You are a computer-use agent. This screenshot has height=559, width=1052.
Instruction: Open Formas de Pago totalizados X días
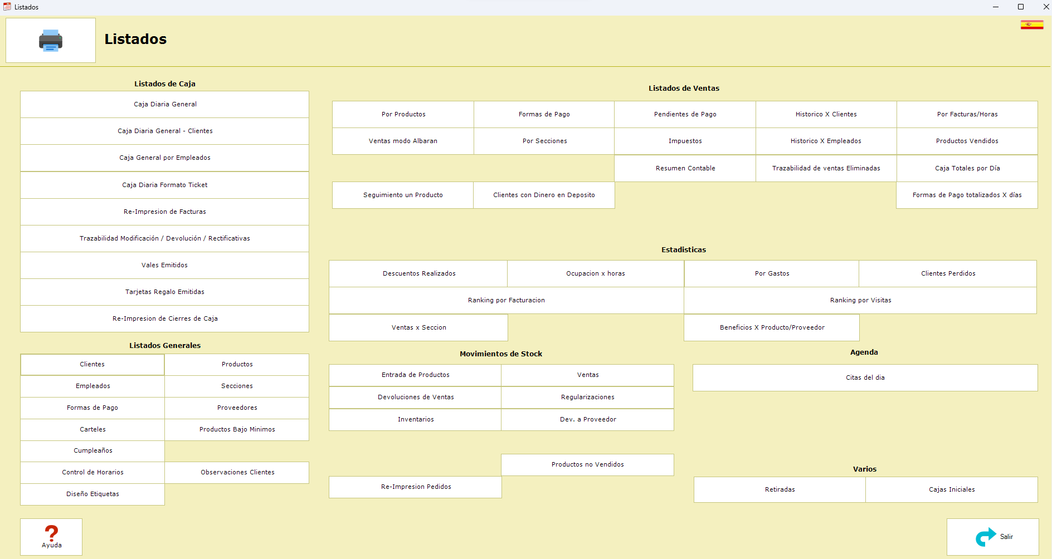967,195
